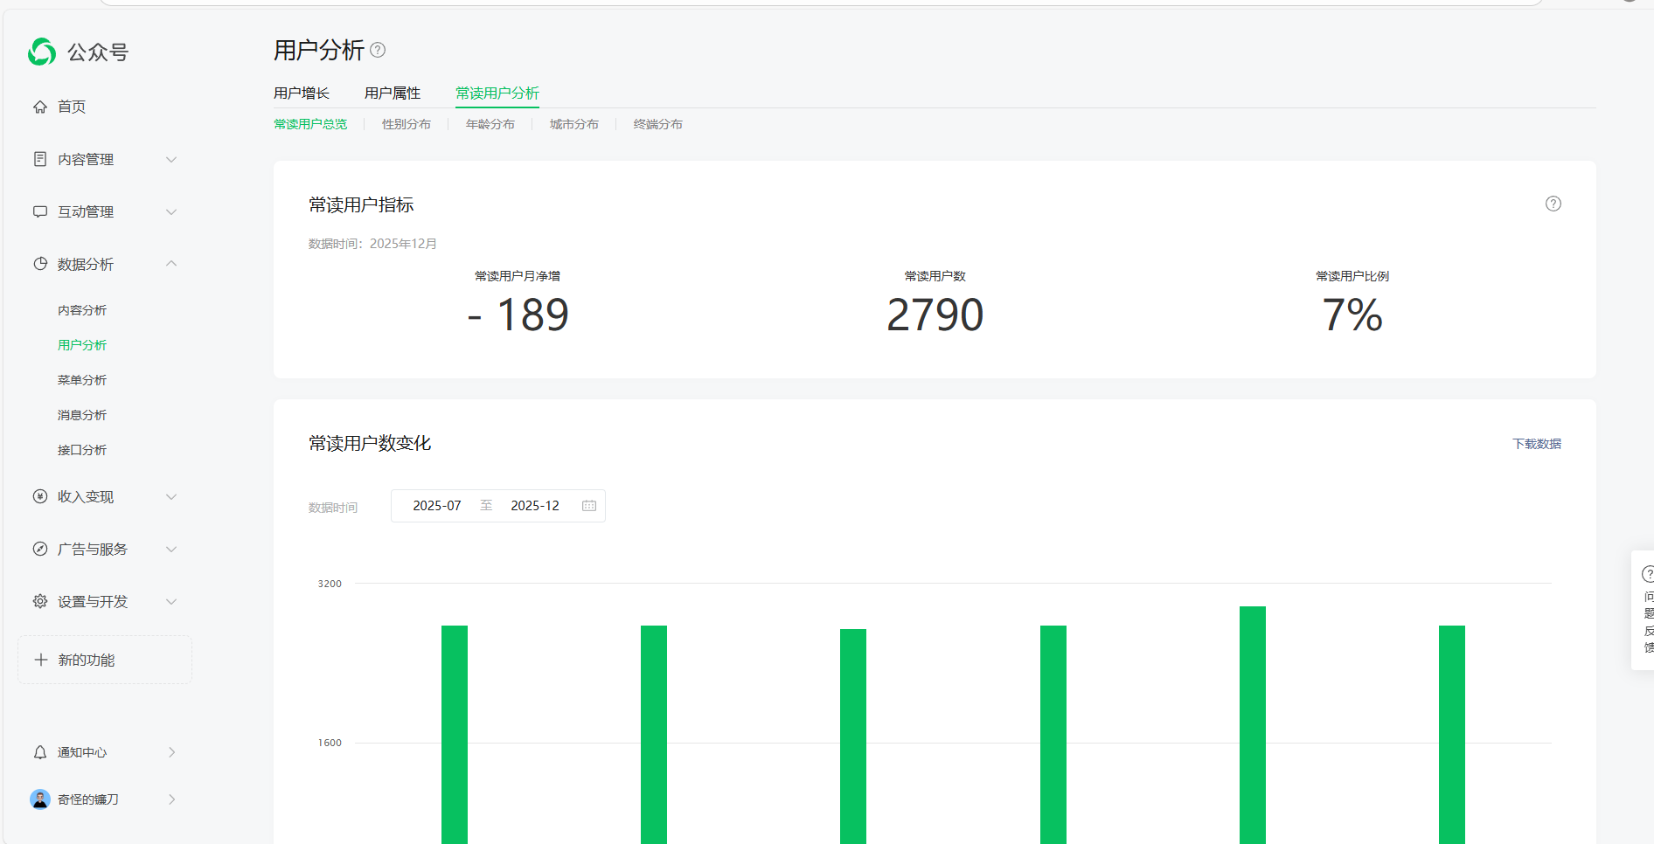
Task: Collapse the 数据分析 menu chevron
Action: (171, 264)
